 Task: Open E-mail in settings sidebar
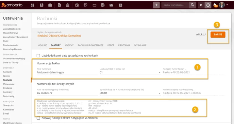(x=6, y=113)
